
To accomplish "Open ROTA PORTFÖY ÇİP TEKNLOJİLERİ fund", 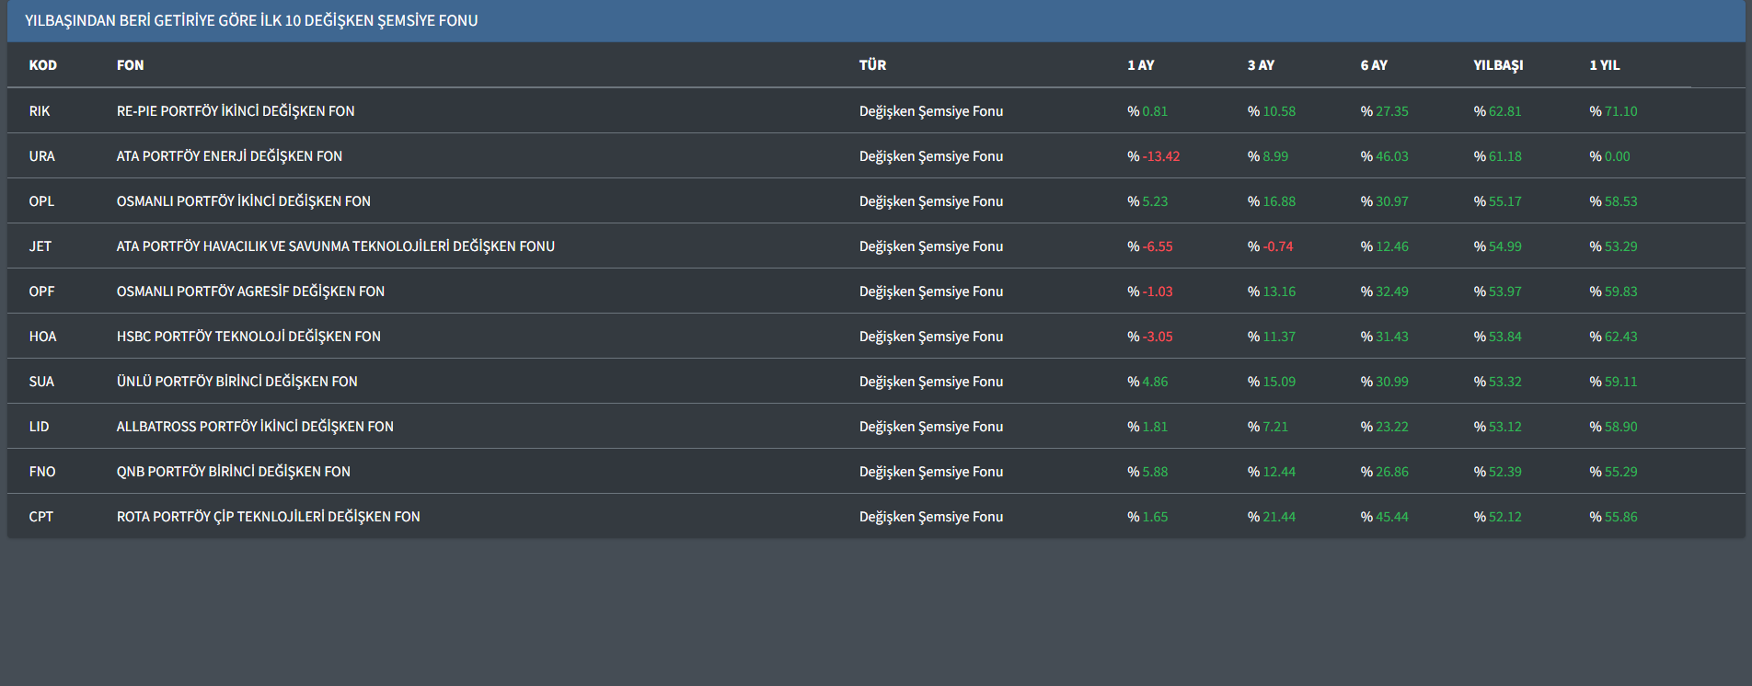I will click(268, 517).
